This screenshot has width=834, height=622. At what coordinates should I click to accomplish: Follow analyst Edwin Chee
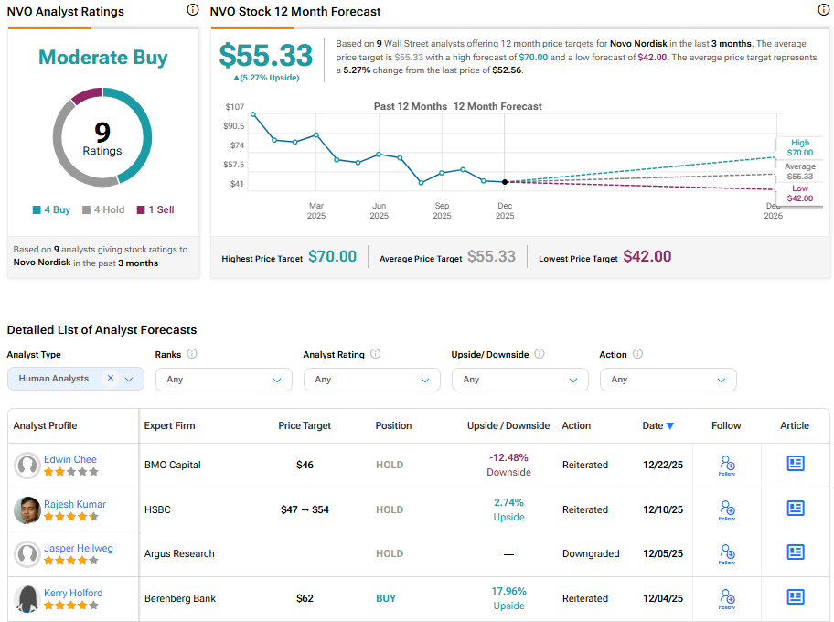click(727, 466)
